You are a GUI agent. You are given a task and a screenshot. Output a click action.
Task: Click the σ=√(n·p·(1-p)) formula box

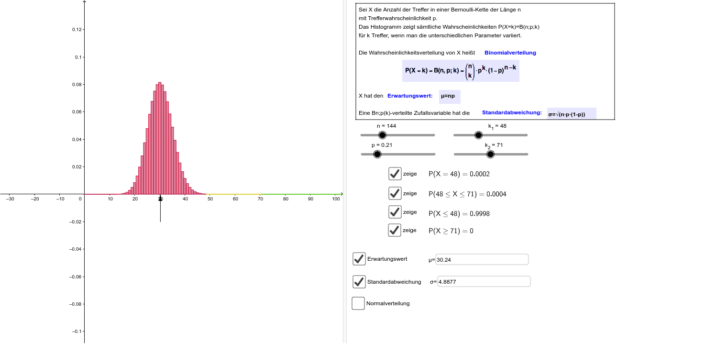(572, 114)
